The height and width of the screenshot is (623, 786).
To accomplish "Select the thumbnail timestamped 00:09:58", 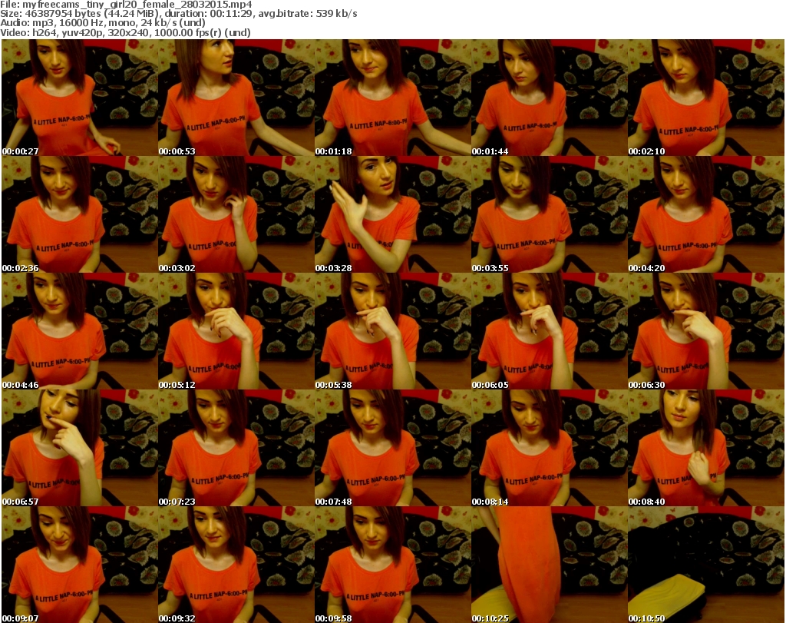I will click(392, 565).
